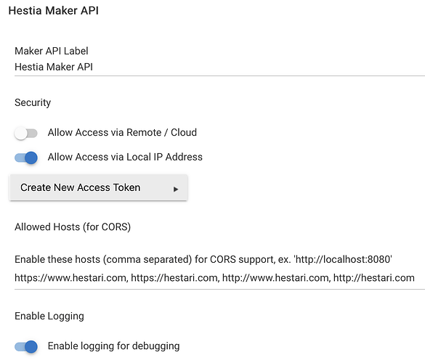Click the 'Enable Logging' section heading
The width and height of the screenshot is (425, 363).
(49, 316)
